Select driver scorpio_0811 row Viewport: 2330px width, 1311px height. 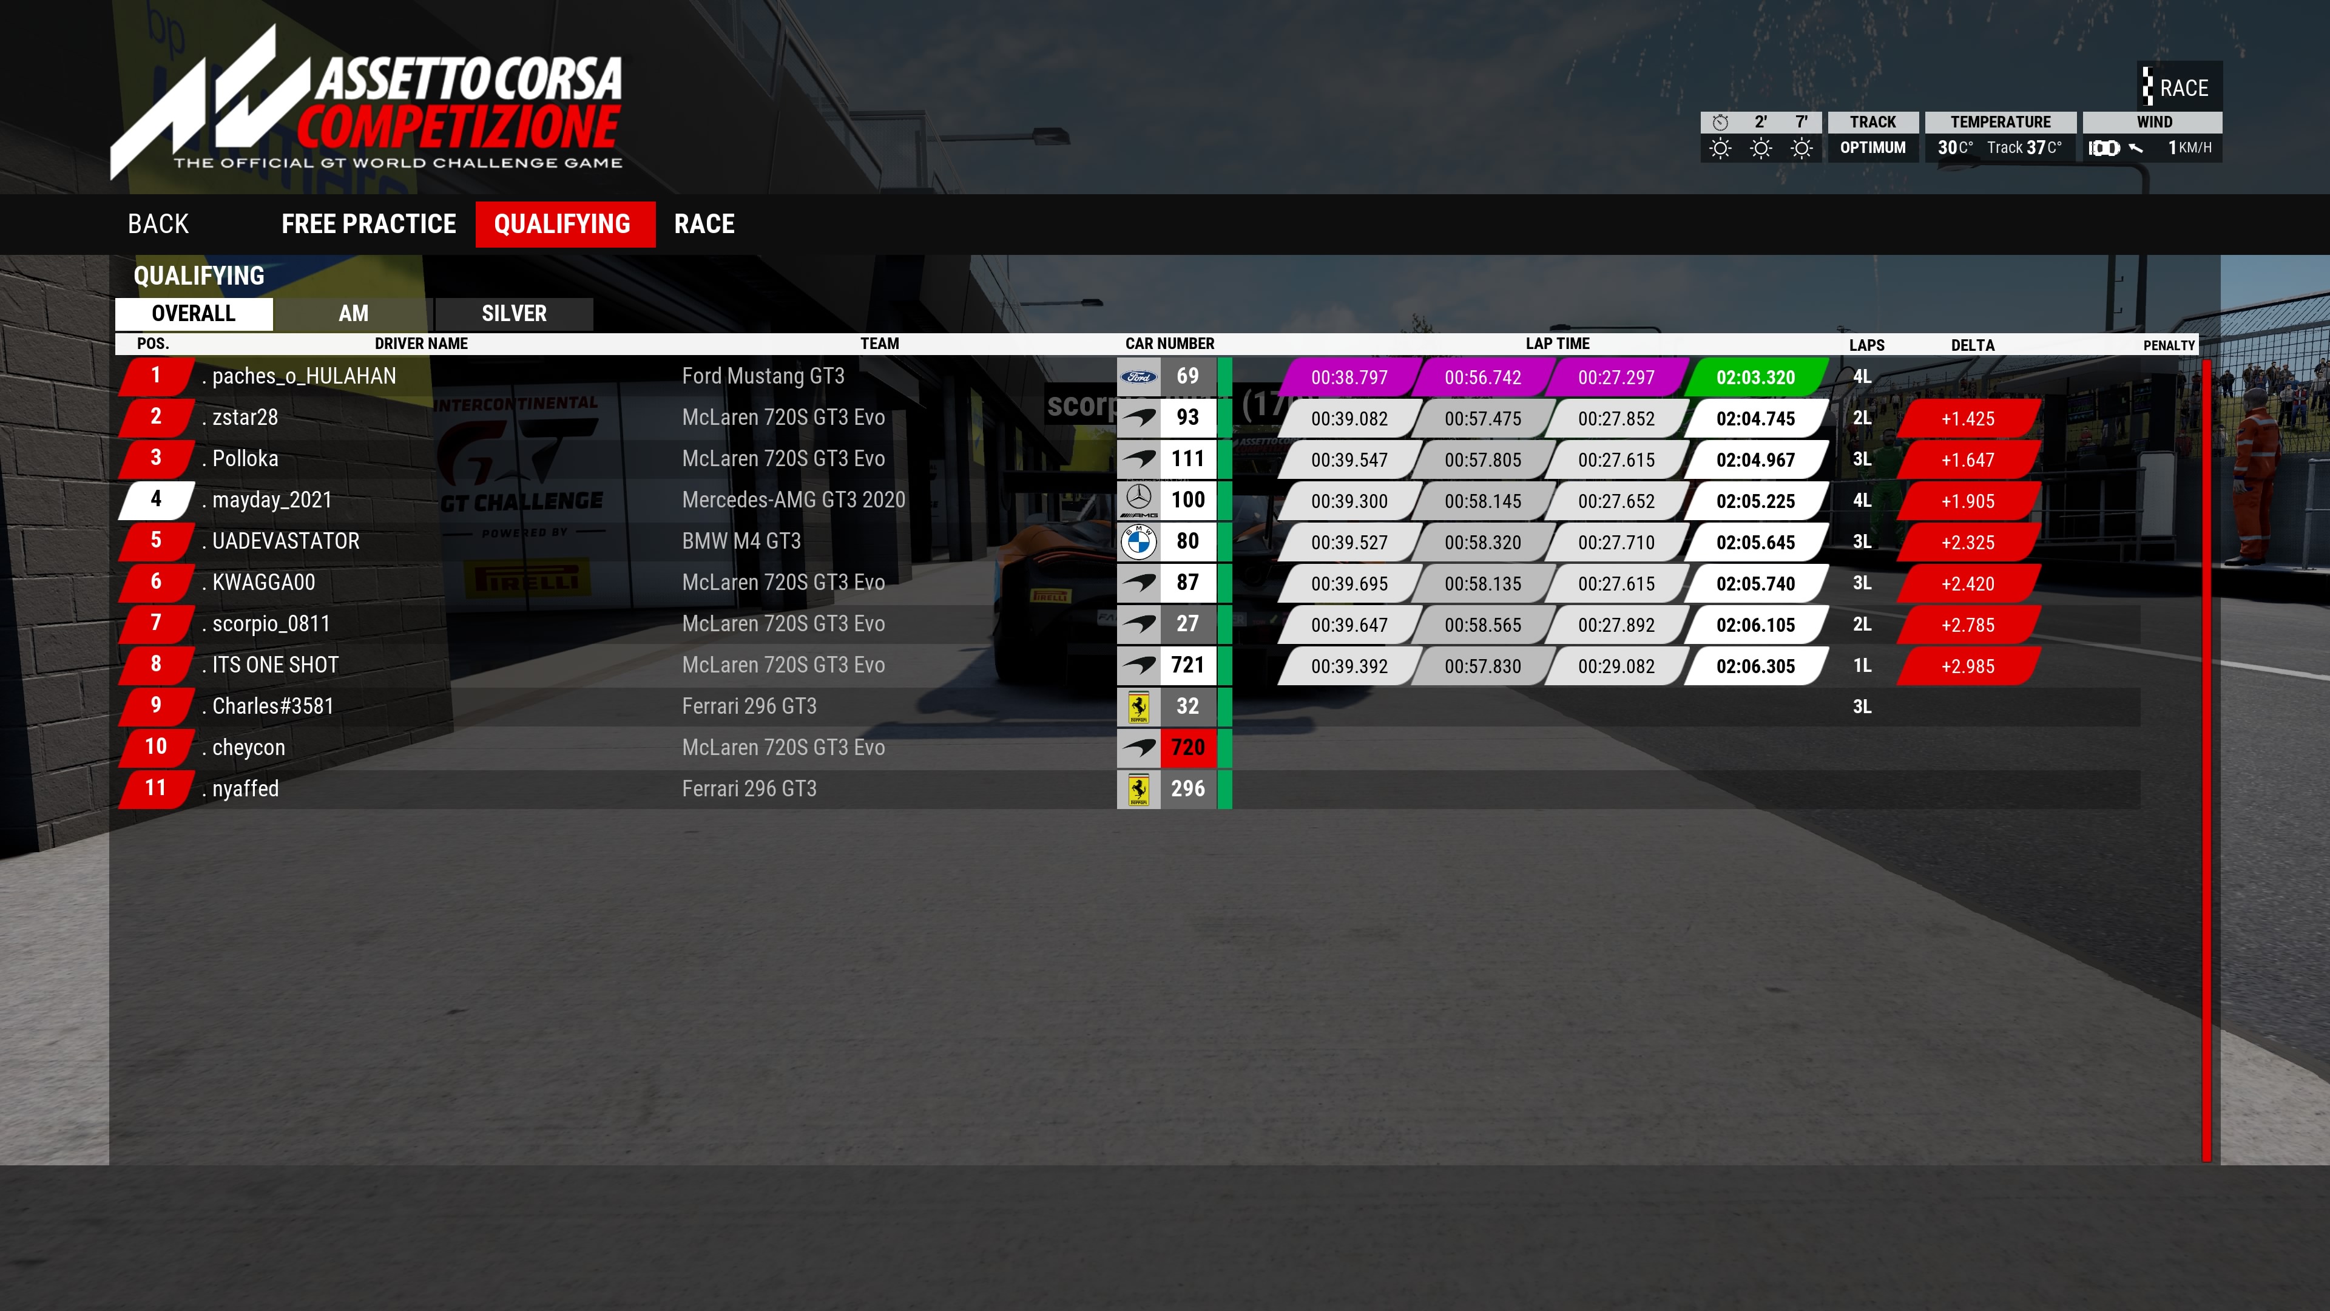click(1127, 625)
